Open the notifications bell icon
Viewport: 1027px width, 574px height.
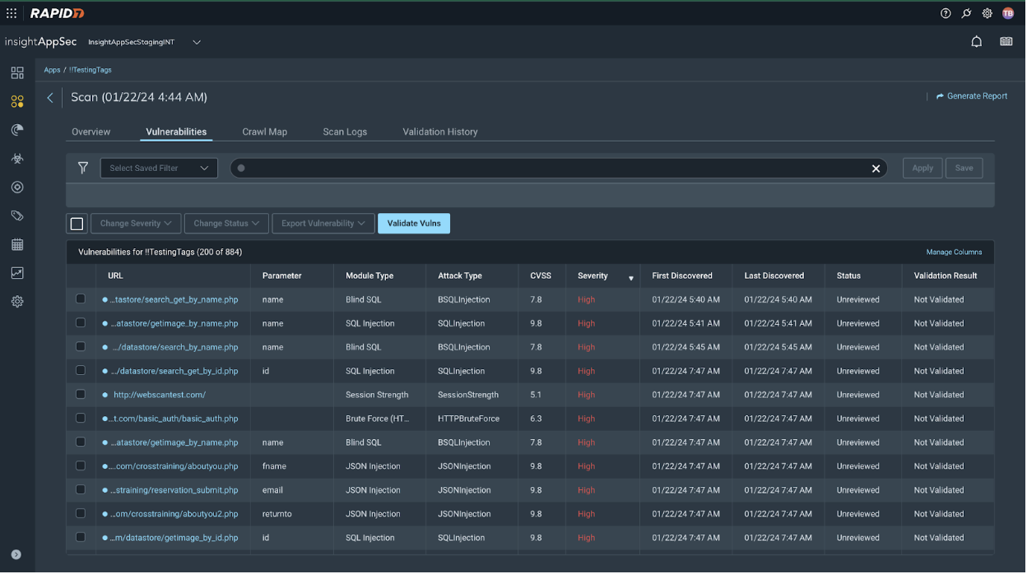click(976, 42)
